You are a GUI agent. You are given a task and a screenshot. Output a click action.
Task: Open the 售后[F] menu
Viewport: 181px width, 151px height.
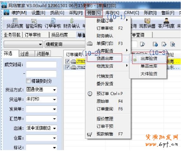click(x=168, y=13)
